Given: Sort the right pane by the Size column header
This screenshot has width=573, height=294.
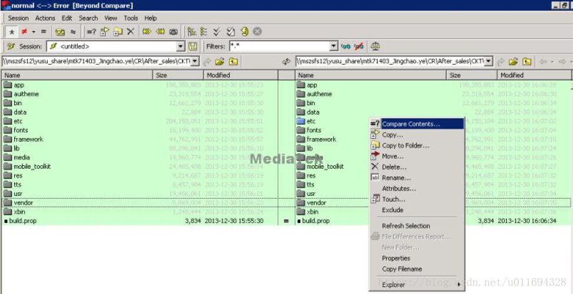Looking at the screenshot, I should (471, 75).
